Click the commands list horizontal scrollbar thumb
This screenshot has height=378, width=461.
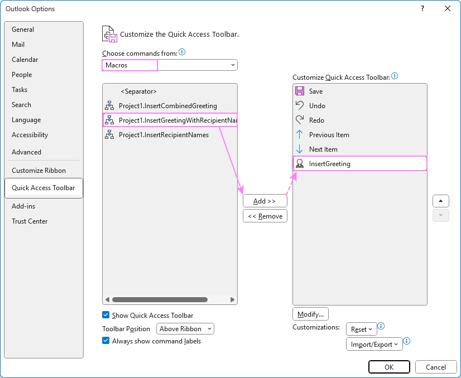(x=160, y=299)
